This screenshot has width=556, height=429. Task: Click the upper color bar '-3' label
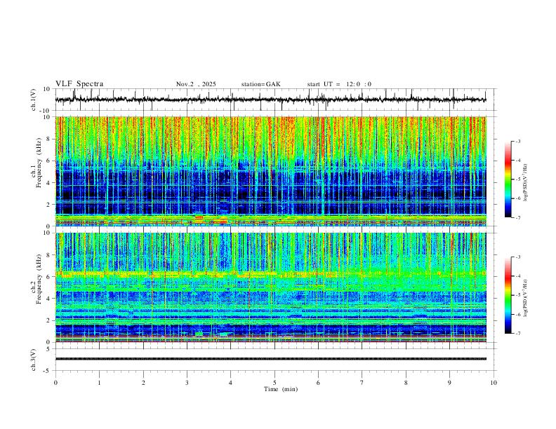(x=518, y=141)
